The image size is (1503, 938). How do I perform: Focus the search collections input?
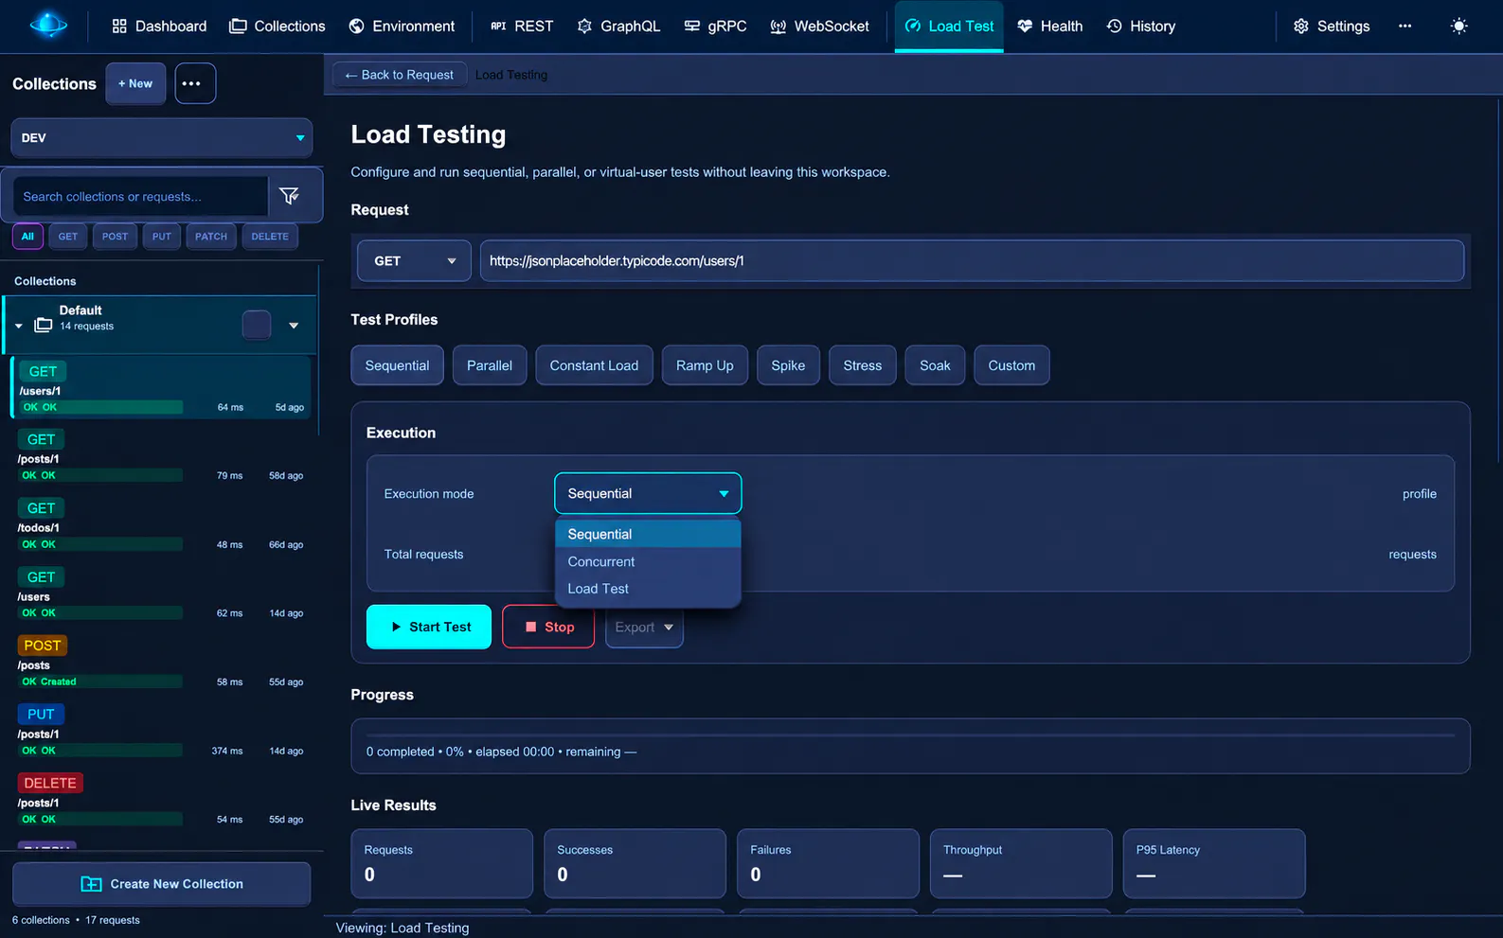point(140,197)
